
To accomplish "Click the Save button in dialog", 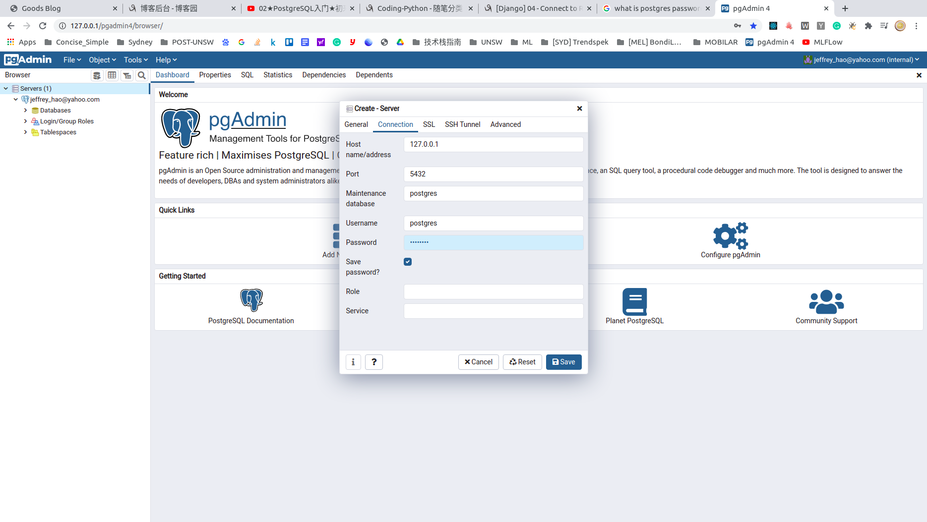I will tap(563, 362).
